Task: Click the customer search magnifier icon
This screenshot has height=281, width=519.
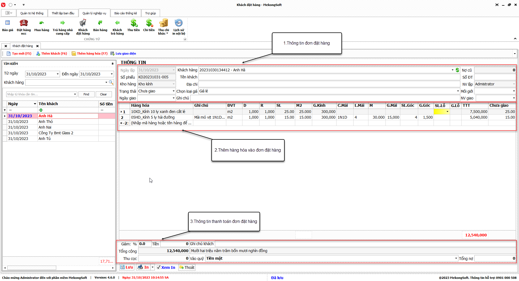Action: 111,82
